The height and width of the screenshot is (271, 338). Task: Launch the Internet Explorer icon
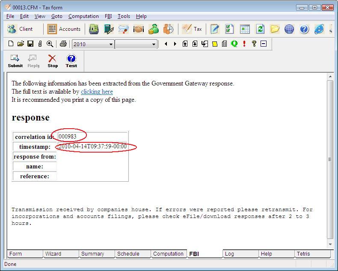[x=319, y=29]
